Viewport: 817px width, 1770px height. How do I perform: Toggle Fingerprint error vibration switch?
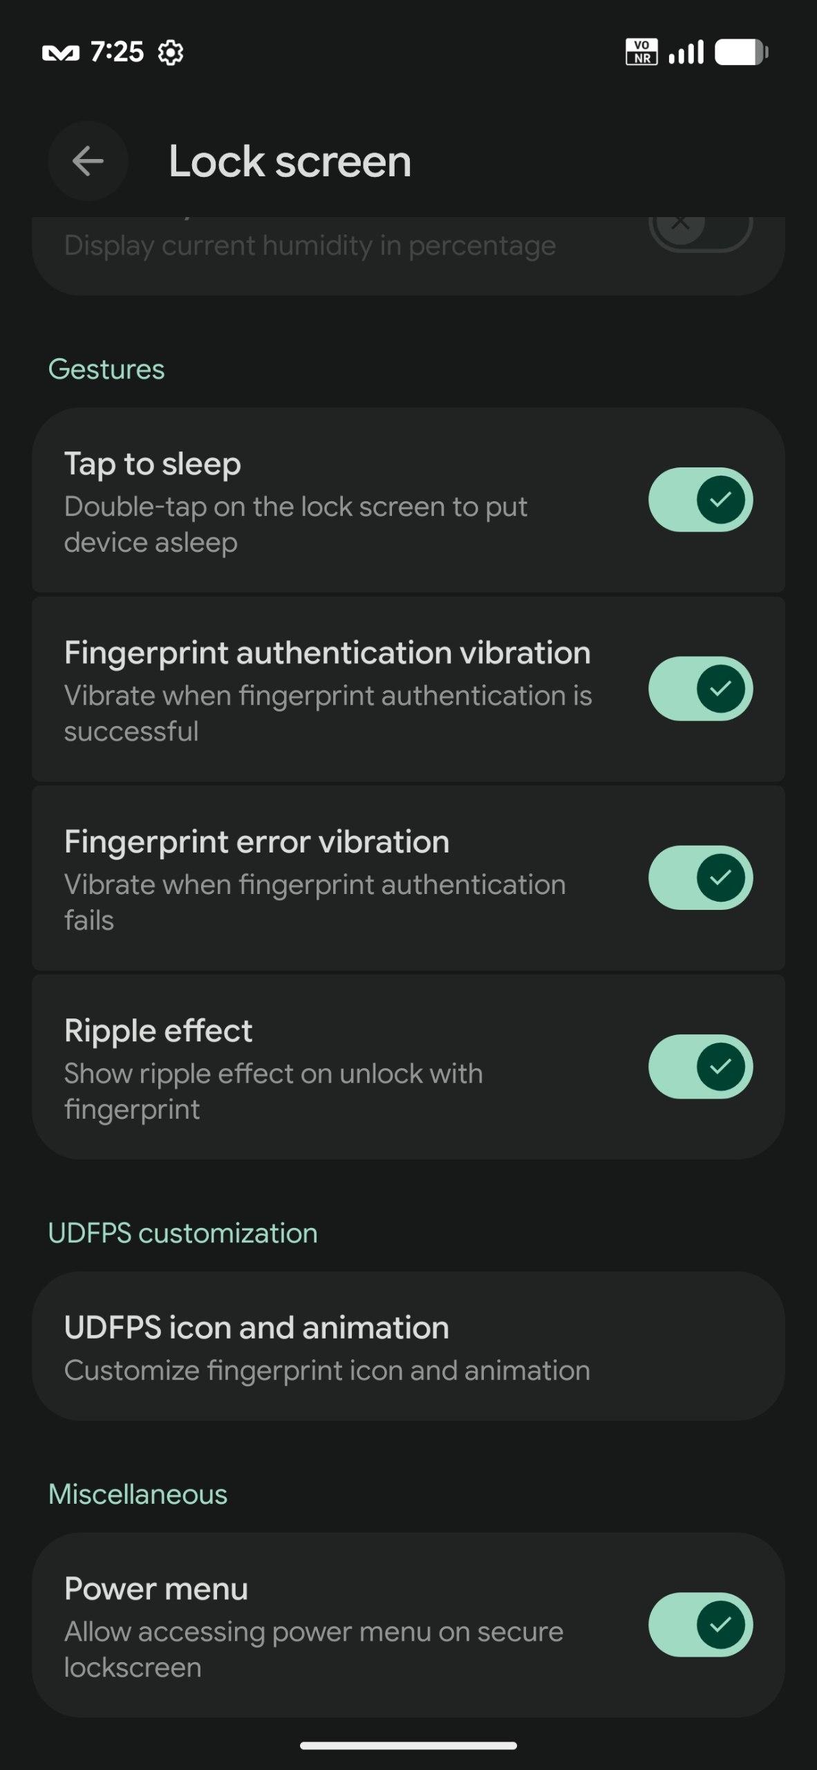(700, 877)
